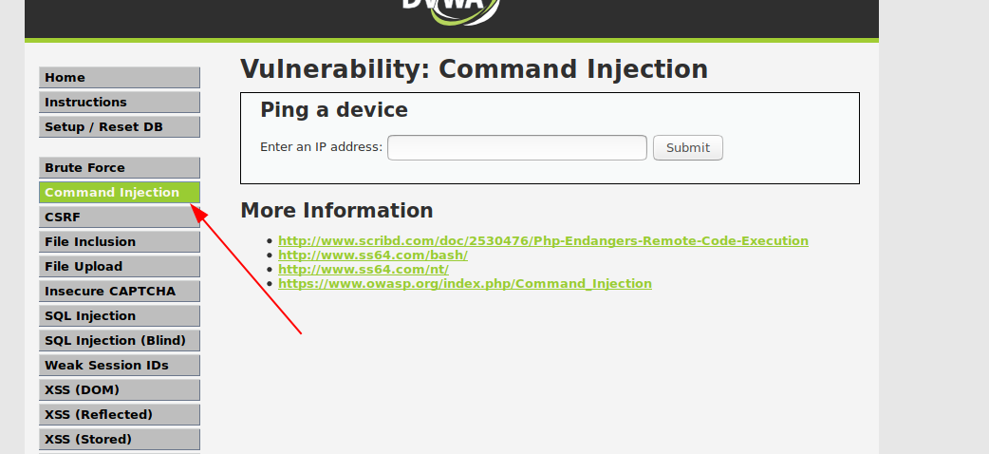
Task: Open the File Upload page
Action: point(120,267)
